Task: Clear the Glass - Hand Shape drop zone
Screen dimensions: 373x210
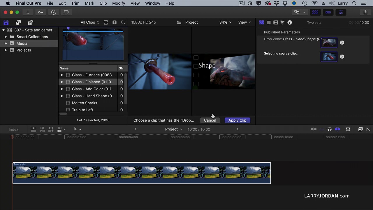Action: (342, 43)
